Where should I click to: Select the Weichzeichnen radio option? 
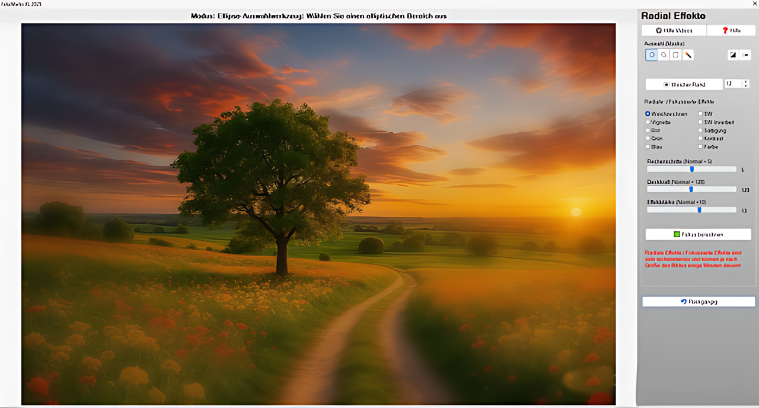click(666, 114)
